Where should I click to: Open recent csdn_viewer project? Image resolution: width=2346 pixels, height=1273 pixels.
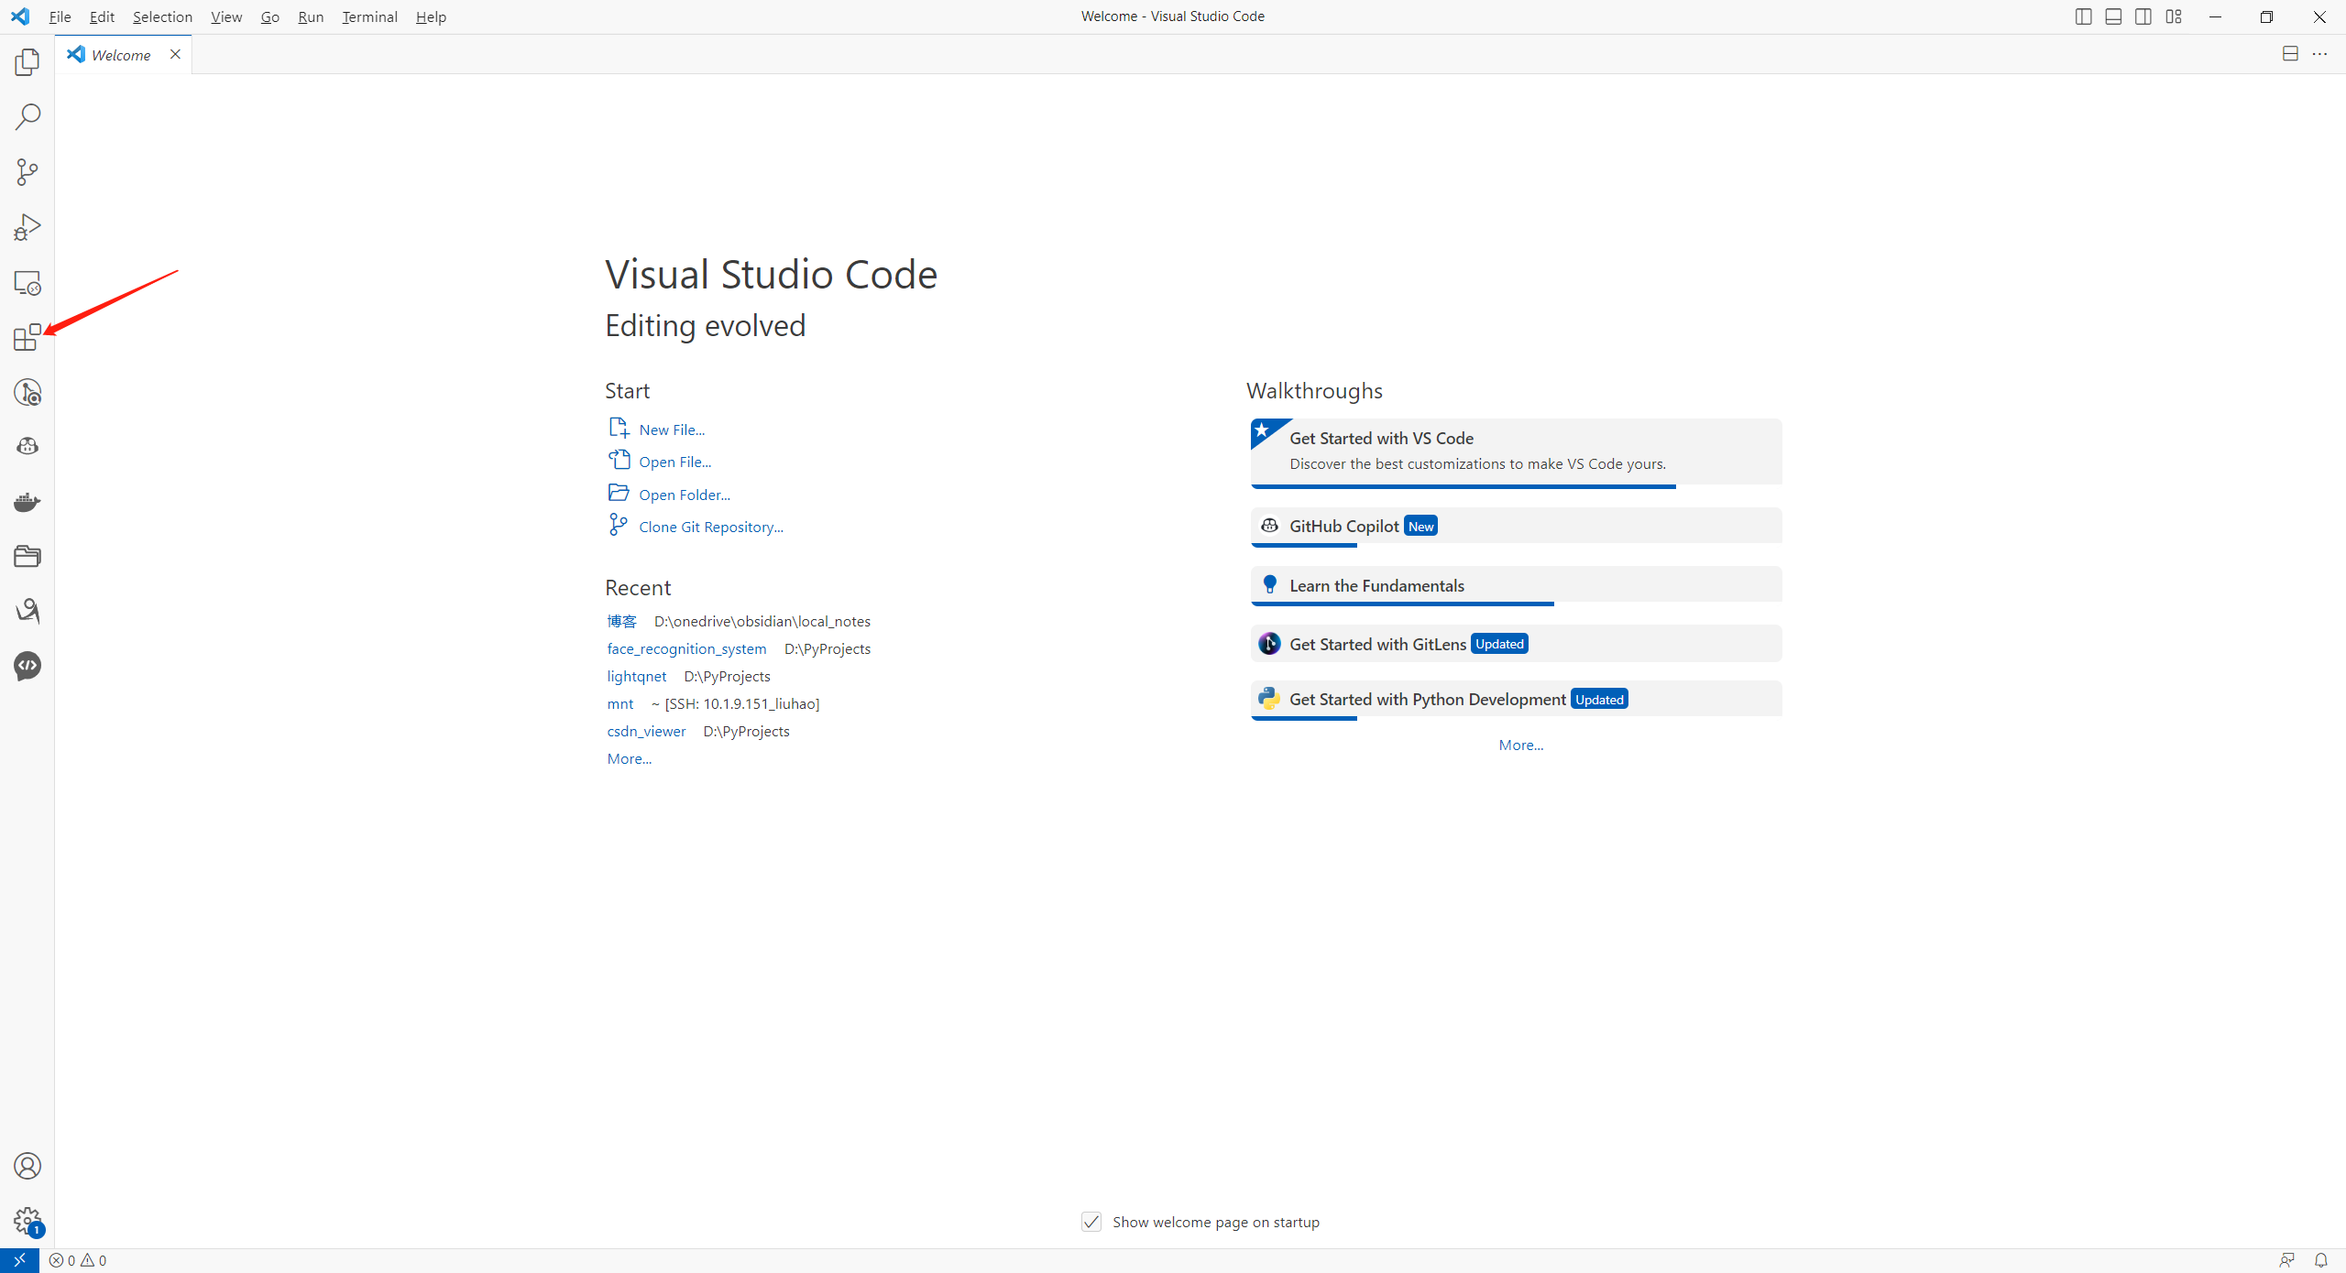pos(646,731)
